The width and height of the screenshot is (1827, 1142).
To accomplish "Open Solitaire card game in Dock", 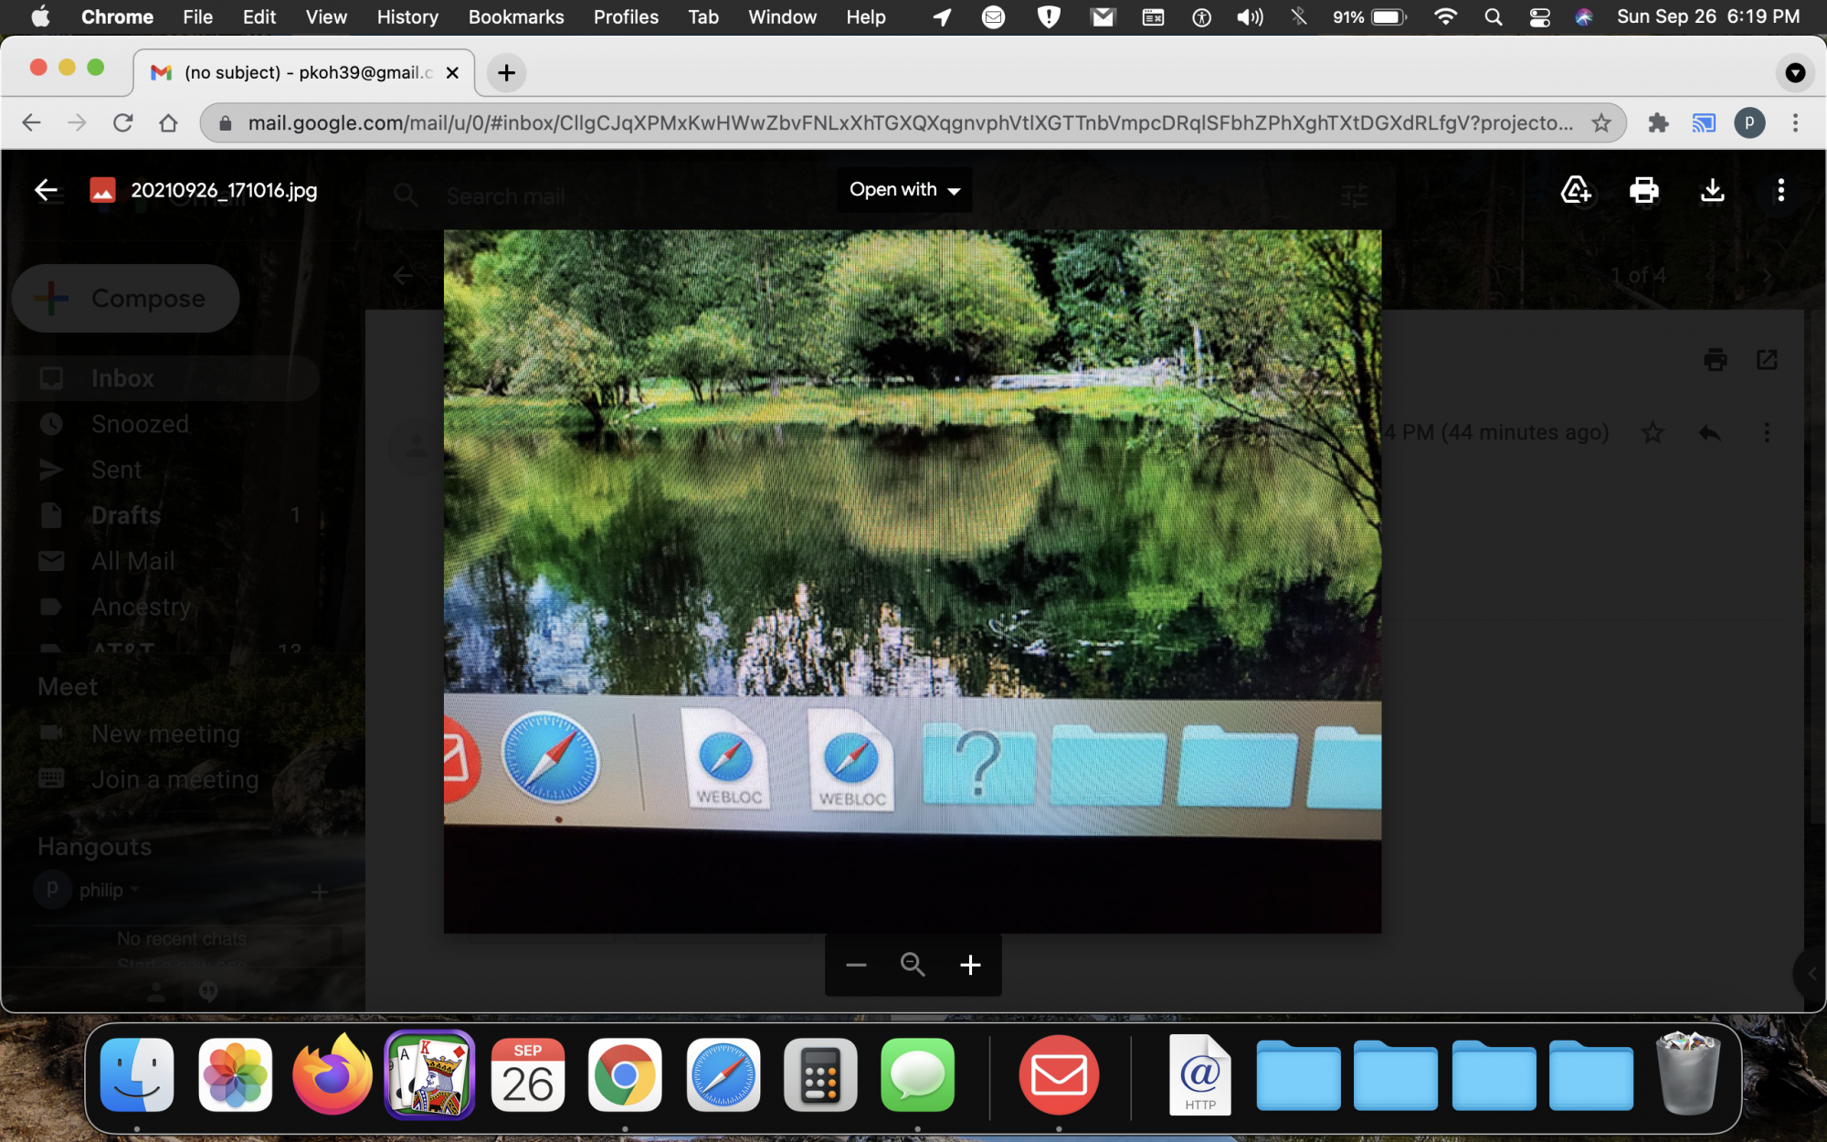I will [430, 1074].
